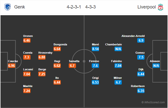
Task: Click the Hrosovsky player name
Action: click(45, 53)
